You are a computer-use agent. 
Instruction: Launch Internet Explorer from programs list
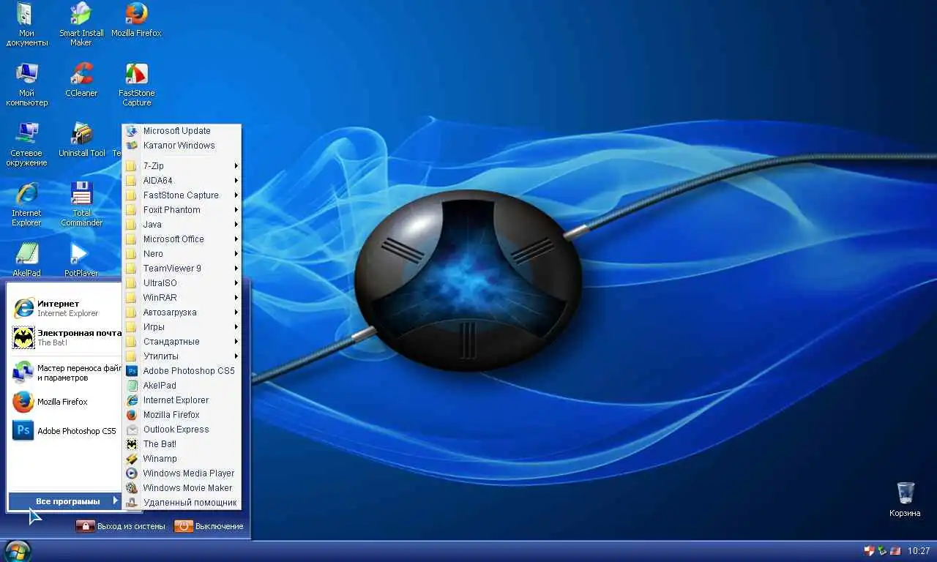[182, 400]
